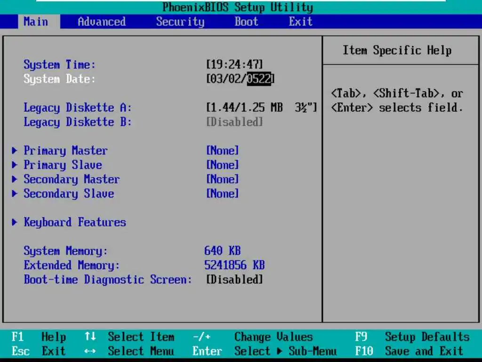Viewport: 482px width, 362px height.
Task: Open the Keyboard Features sub-menu
Action: pos(75,222)
